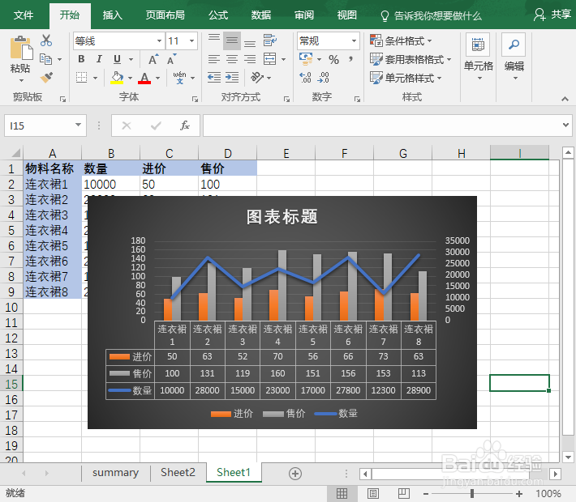Click the zoom slider handle
Image resolution: width=576 pixels, height=502 pixels.
click(472, 494)
